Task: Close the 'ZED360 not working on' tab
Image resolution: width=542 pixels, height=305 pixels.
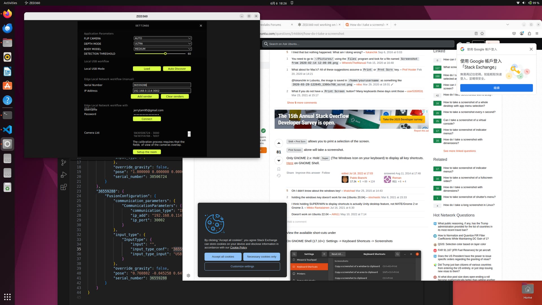Action: [340, 25]
